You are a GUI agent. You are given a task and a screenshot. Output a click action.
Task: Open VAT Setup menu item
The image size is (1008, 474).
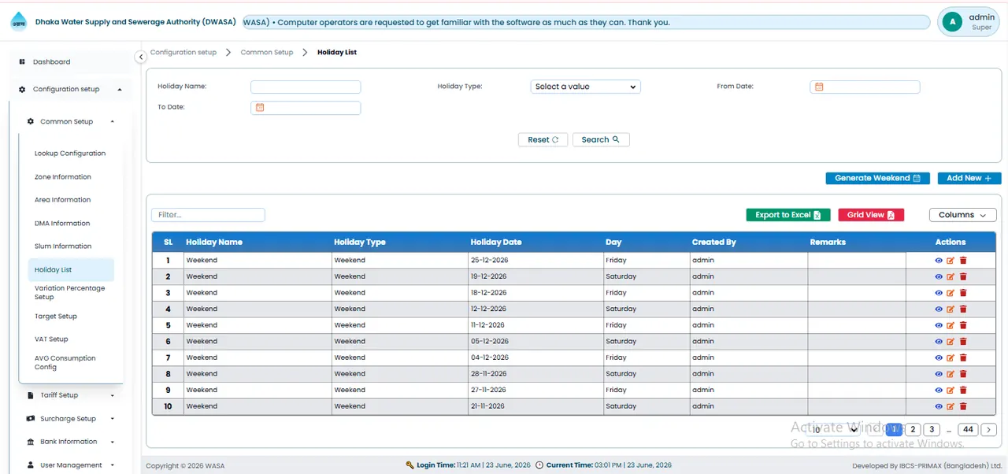tap(51, 339)
